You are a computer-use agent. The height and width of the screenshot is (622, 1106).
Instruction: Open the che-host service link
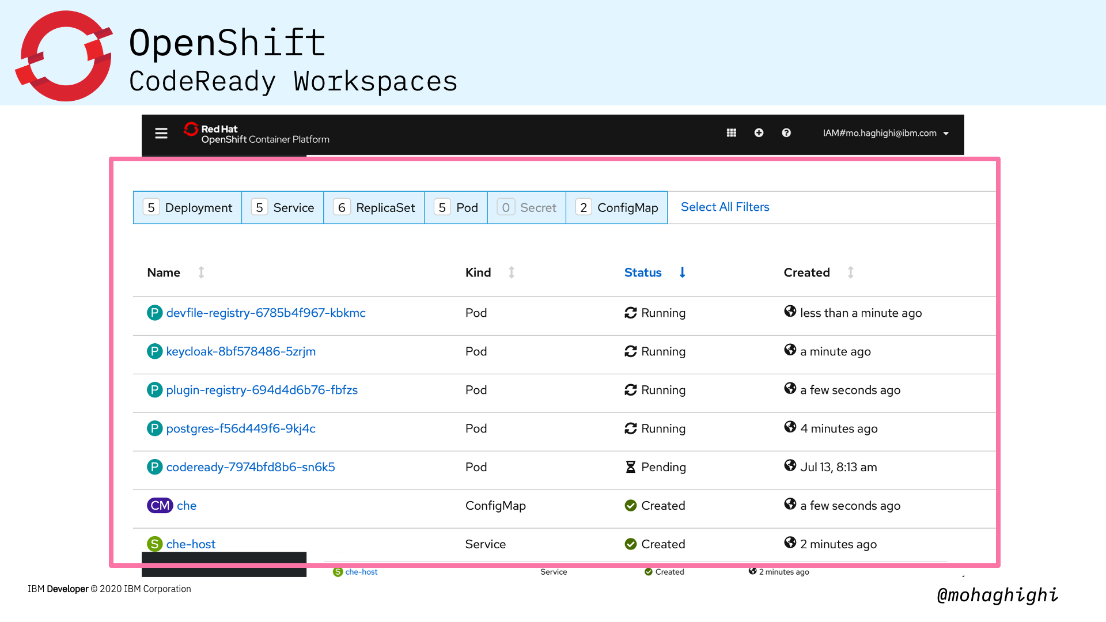click(191, 544)
